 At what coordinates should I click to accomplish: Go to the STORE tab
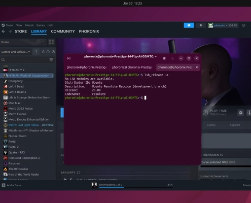pos(21,31)
